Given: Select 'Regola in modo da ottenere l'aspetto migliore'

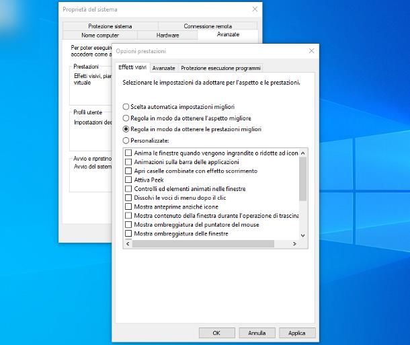Looking at the screenshot, I should pyautogui.click(x=126, y=118).
